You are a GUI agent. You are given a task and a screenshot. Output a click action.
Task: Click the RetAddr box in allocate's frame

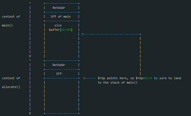click(x=59, y=65)
